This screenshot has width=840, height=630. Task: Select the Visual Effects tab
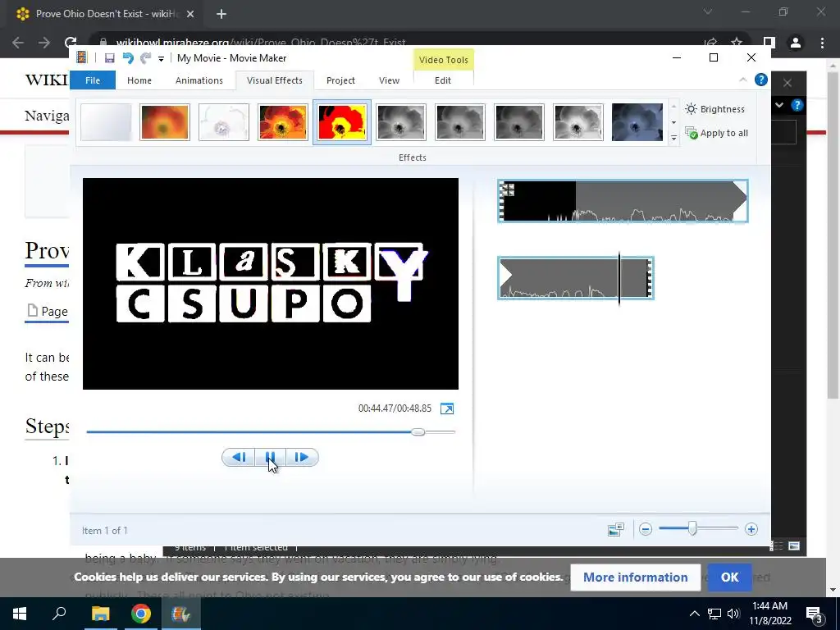[x=274, y=80]
